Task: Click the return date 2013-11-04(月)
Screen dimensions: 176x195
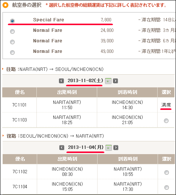Action: point(86,147)
